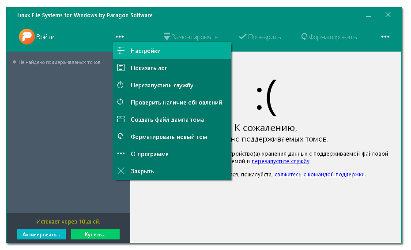411x250 pixels.
Task: Click the power icon for restart service
Action: tap(121, 85)
